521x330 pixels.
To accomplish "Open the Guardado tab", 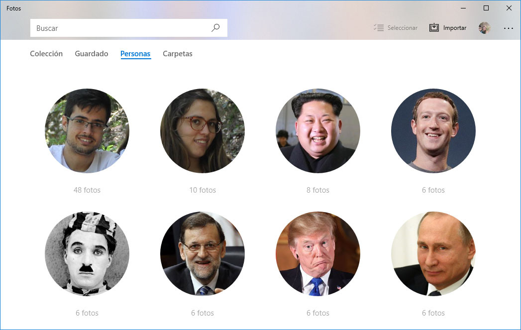I will pos(91,53).
